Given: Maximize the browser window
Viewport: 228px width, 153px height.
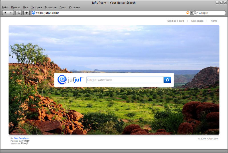Looking at the screenshot, I should pos(221,3).
